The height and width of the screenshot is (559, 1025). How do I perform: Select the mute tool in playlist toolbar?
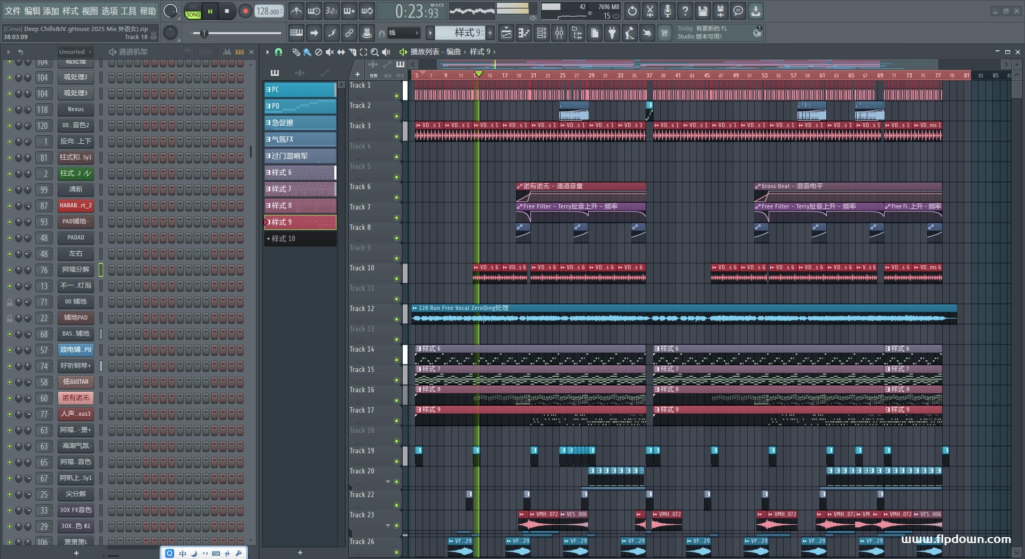click(x=330, y=52)
